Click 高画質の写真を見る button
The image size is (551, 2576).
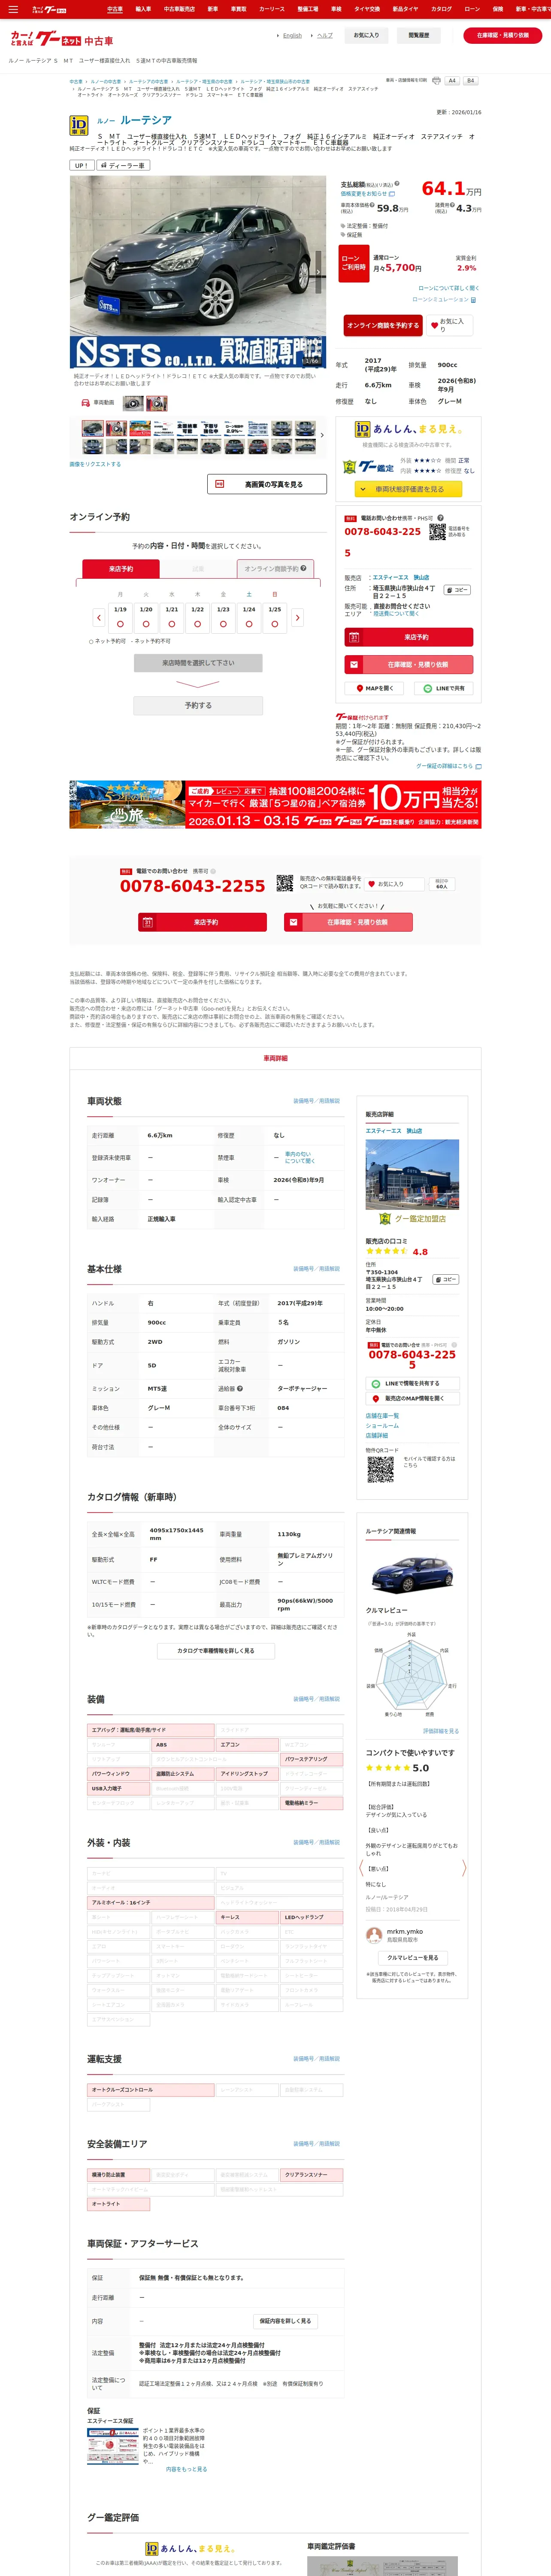click(x=267, y=484)
